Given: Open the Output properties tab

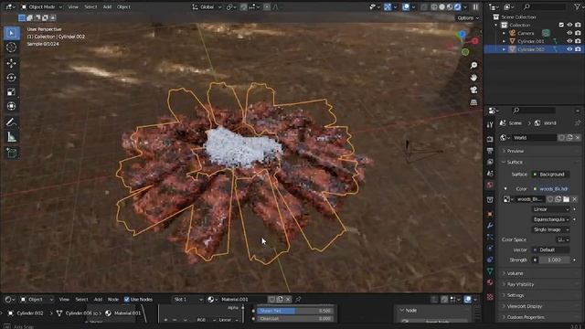Looking at the screenshot, I should click(x=490, y=151).
